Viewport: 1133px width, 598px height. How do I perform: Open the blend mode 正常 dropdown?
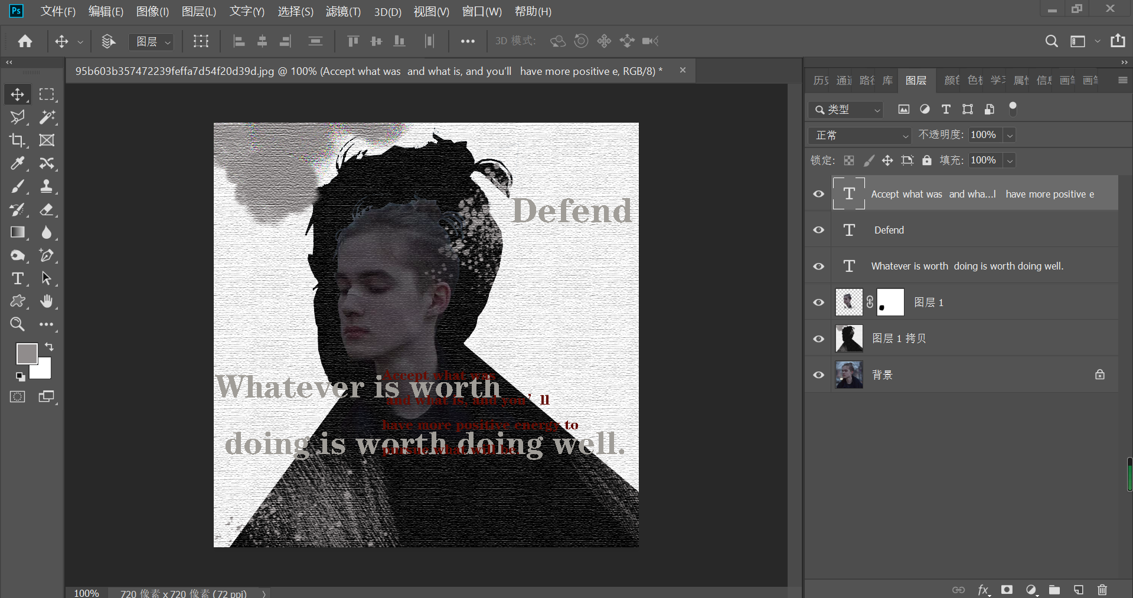pos(859,135)
